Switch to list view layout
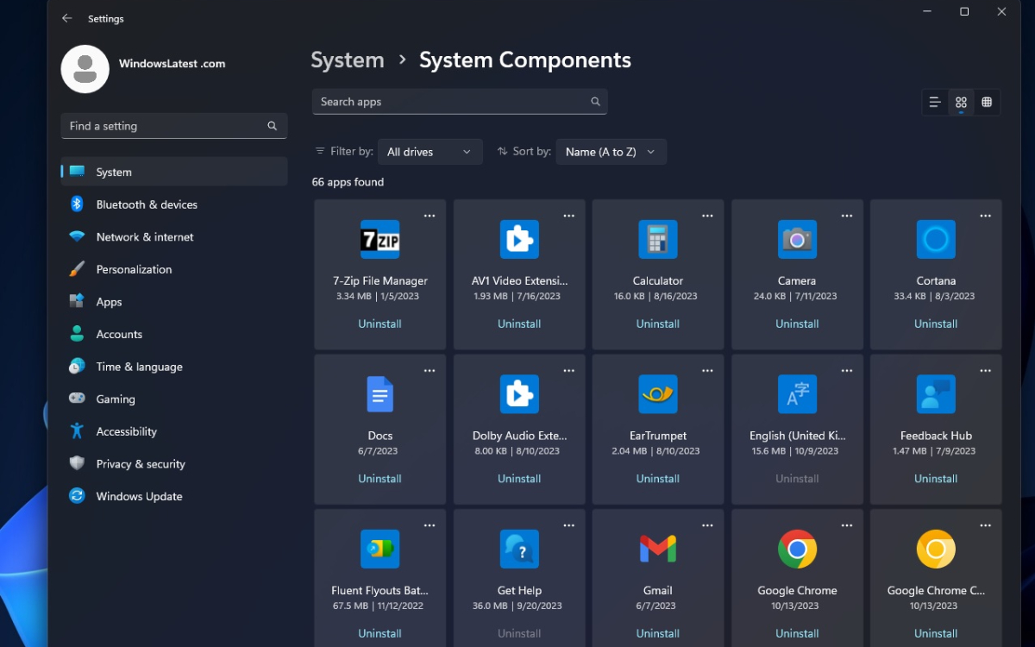1035x647 pixels. point(934,102)
